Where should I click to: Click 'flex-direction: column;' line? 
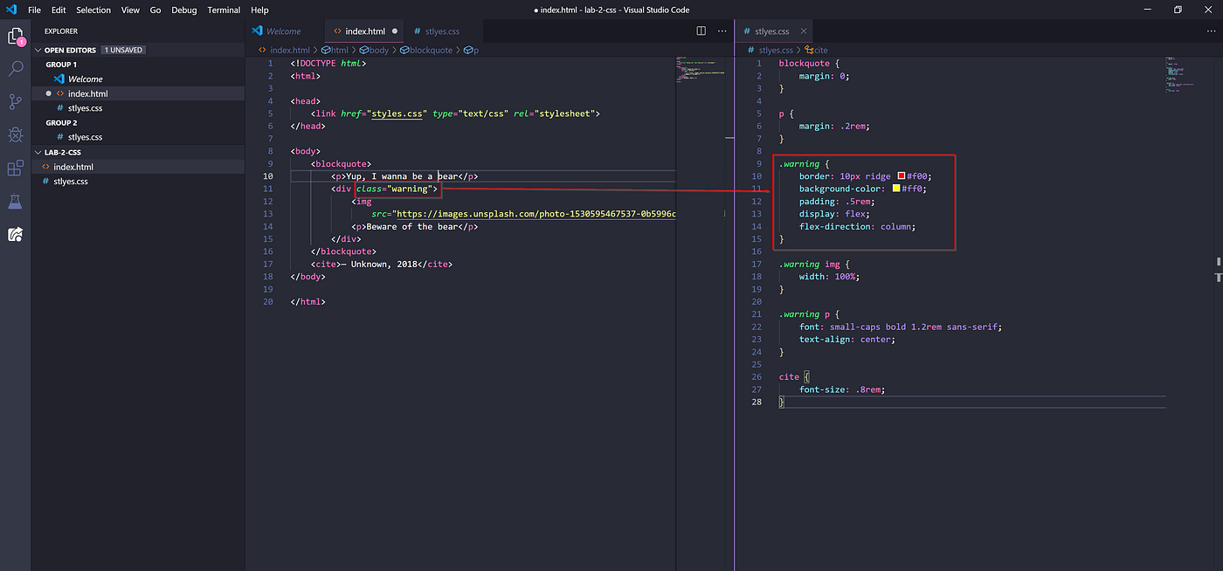857,226
